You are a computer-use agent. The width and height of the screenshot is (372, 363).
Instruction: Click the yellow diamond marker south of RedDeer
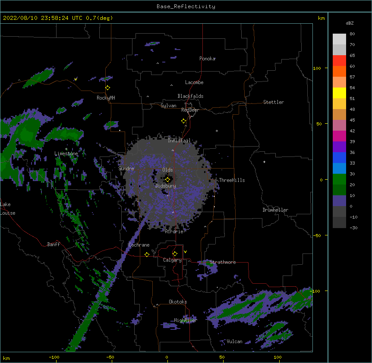click(184, 121)
